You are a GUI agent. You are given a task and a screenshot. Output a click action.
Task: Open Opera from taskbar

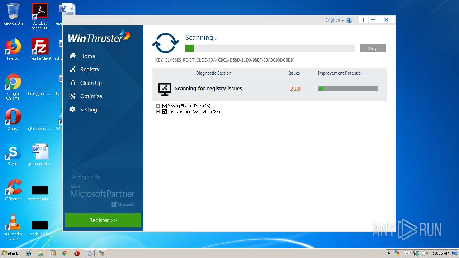pyautogui.click(x=77, y=253)
